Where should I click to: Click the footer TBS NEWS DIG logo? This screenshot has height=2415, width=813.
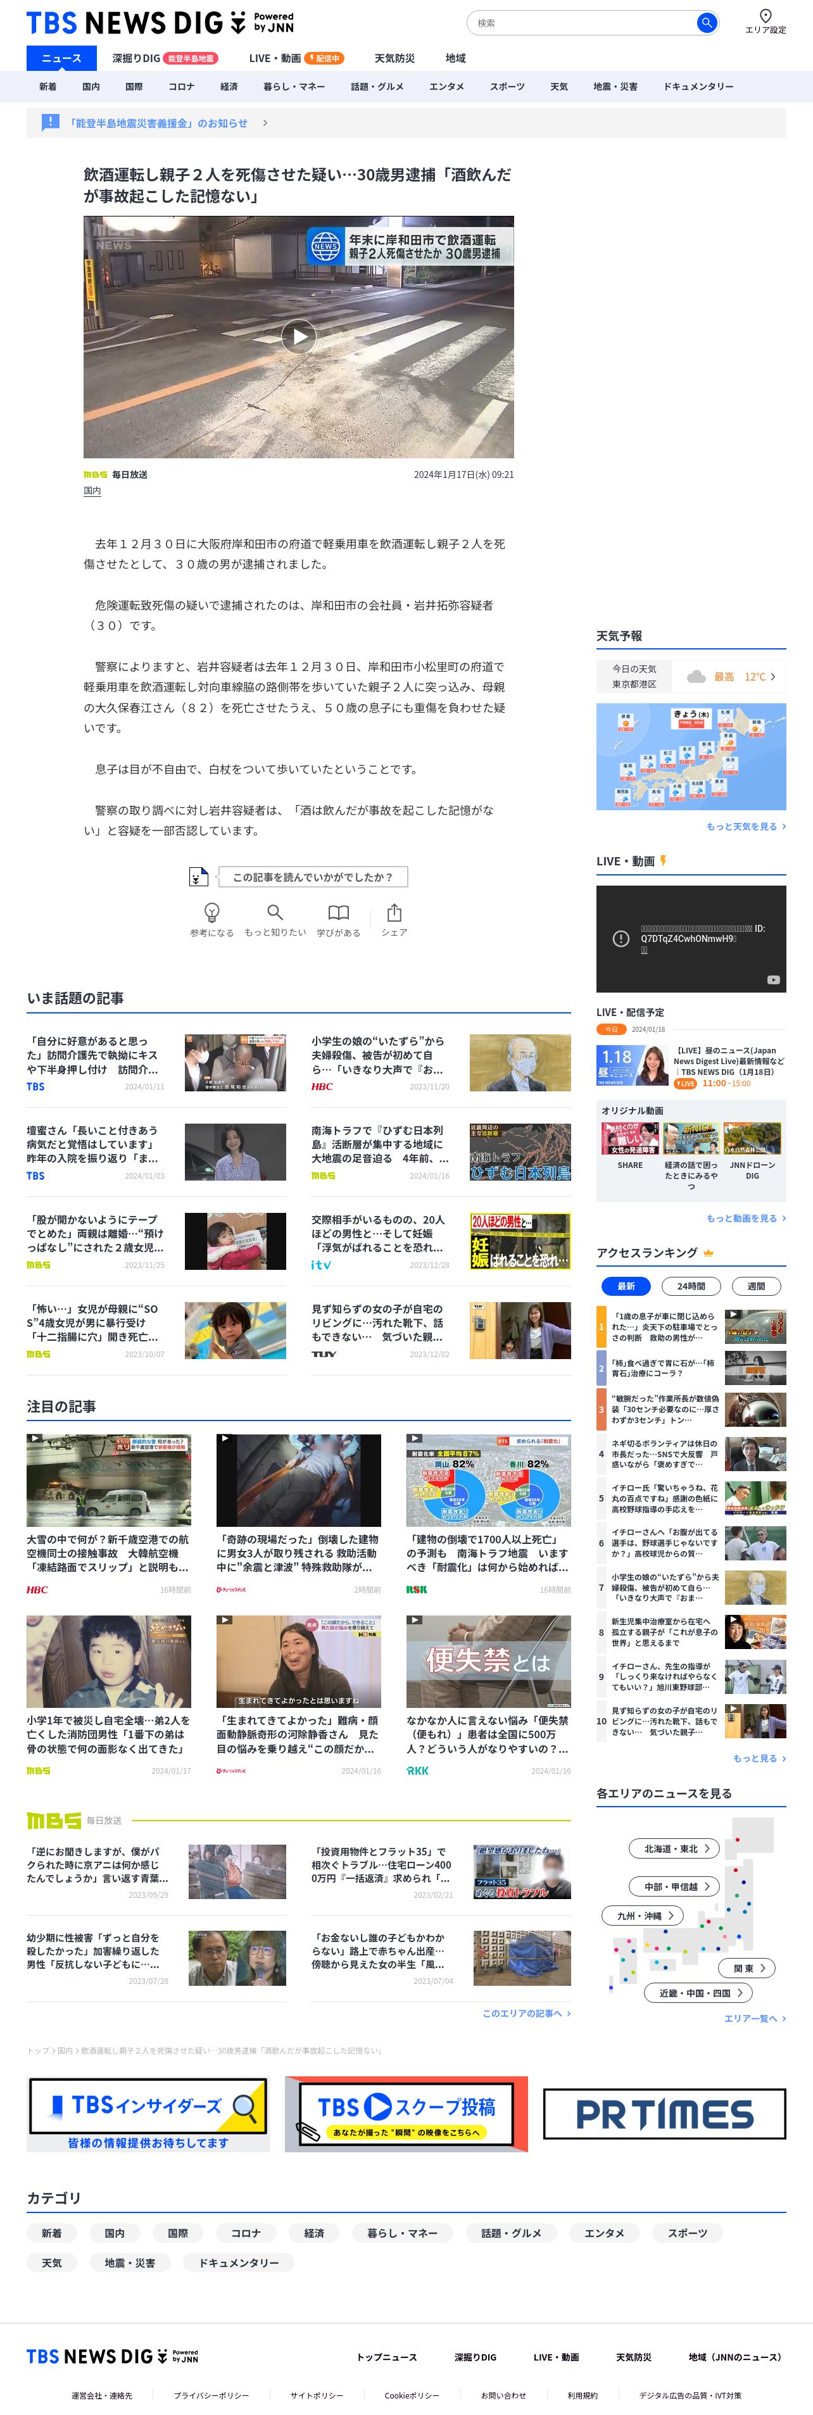pos(113,2356)
